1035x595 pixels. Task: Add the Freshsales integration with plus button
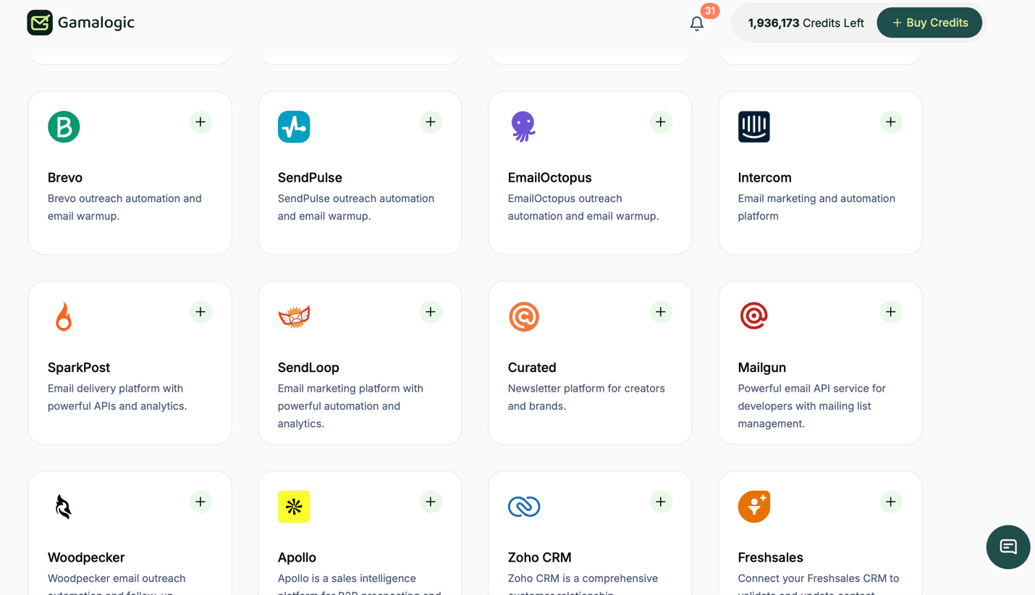[x=891, y=502]
